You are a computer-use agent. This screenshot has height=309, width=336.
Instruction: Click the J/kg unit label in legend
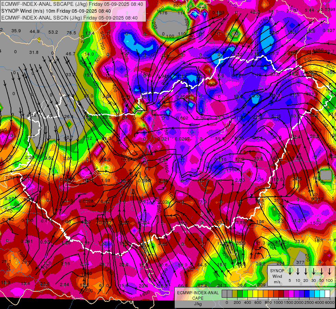(x=198, y=304)
